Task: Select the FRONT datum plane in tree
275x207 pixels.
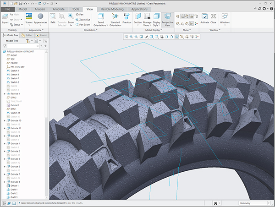Action: tap(12, 63)
